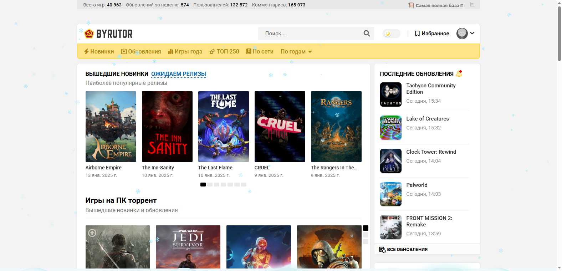The height and width of the screenshot is (271, 562).
Task: Select the second vertical slider indicator
Action: coord(366,235)
